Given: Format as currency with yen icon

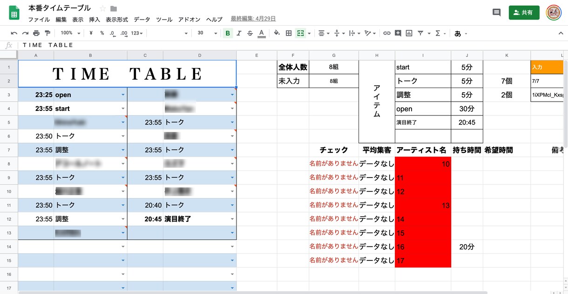Looking at the screenshot, I should (x=91, y=33).
